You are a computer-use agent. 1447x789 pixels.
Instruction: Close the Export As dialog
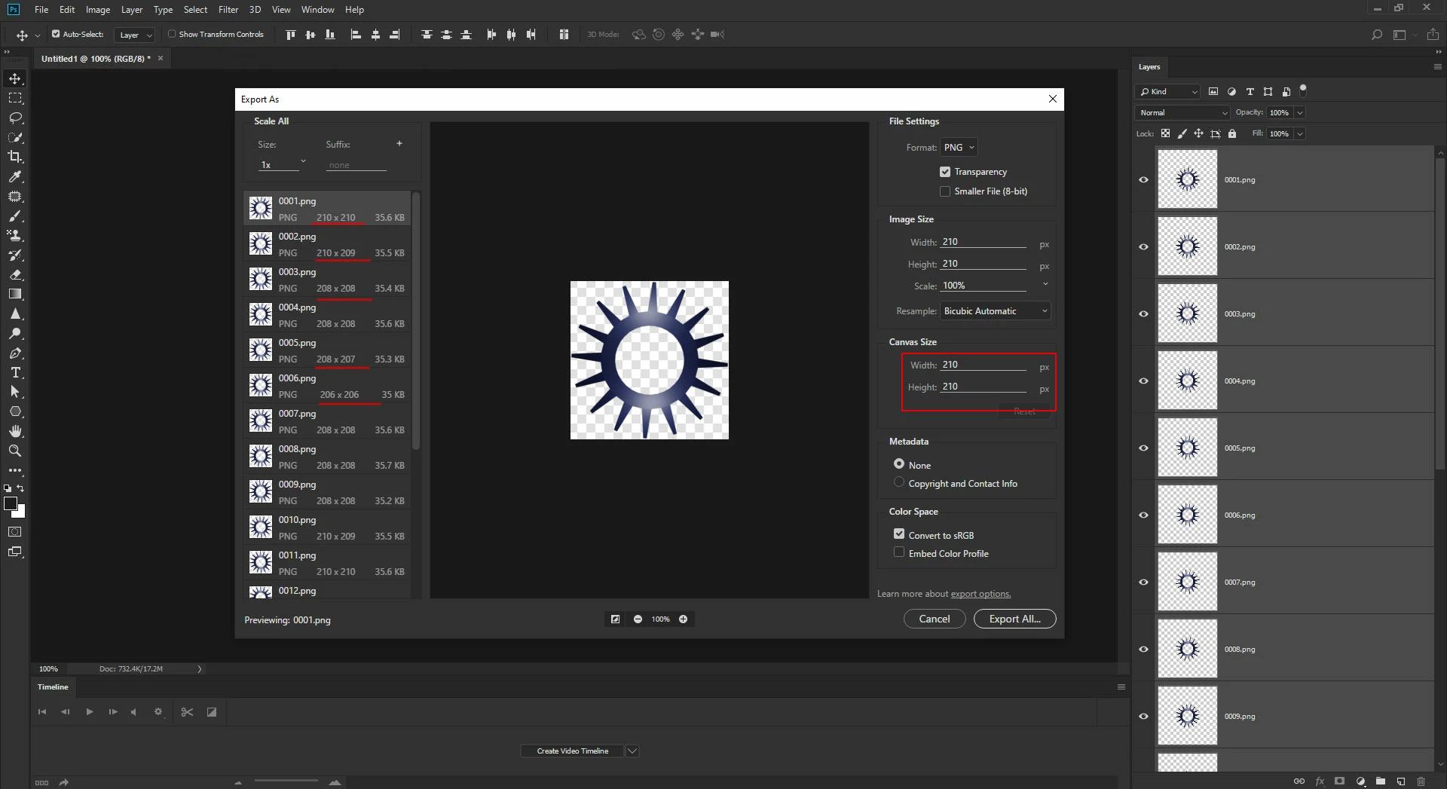(x=1053, y=99)
